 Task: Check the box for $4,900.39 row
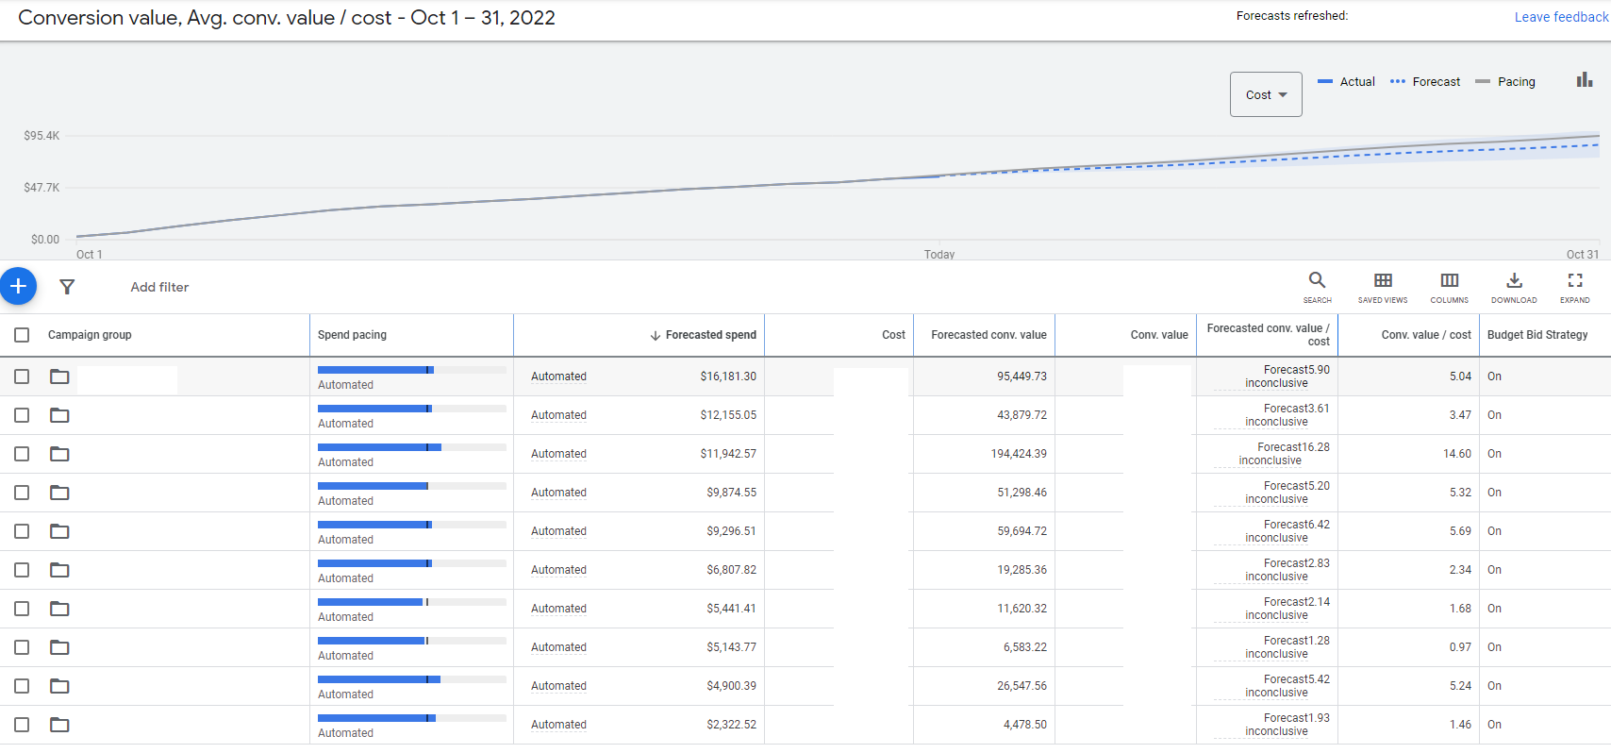pos(22,686)
